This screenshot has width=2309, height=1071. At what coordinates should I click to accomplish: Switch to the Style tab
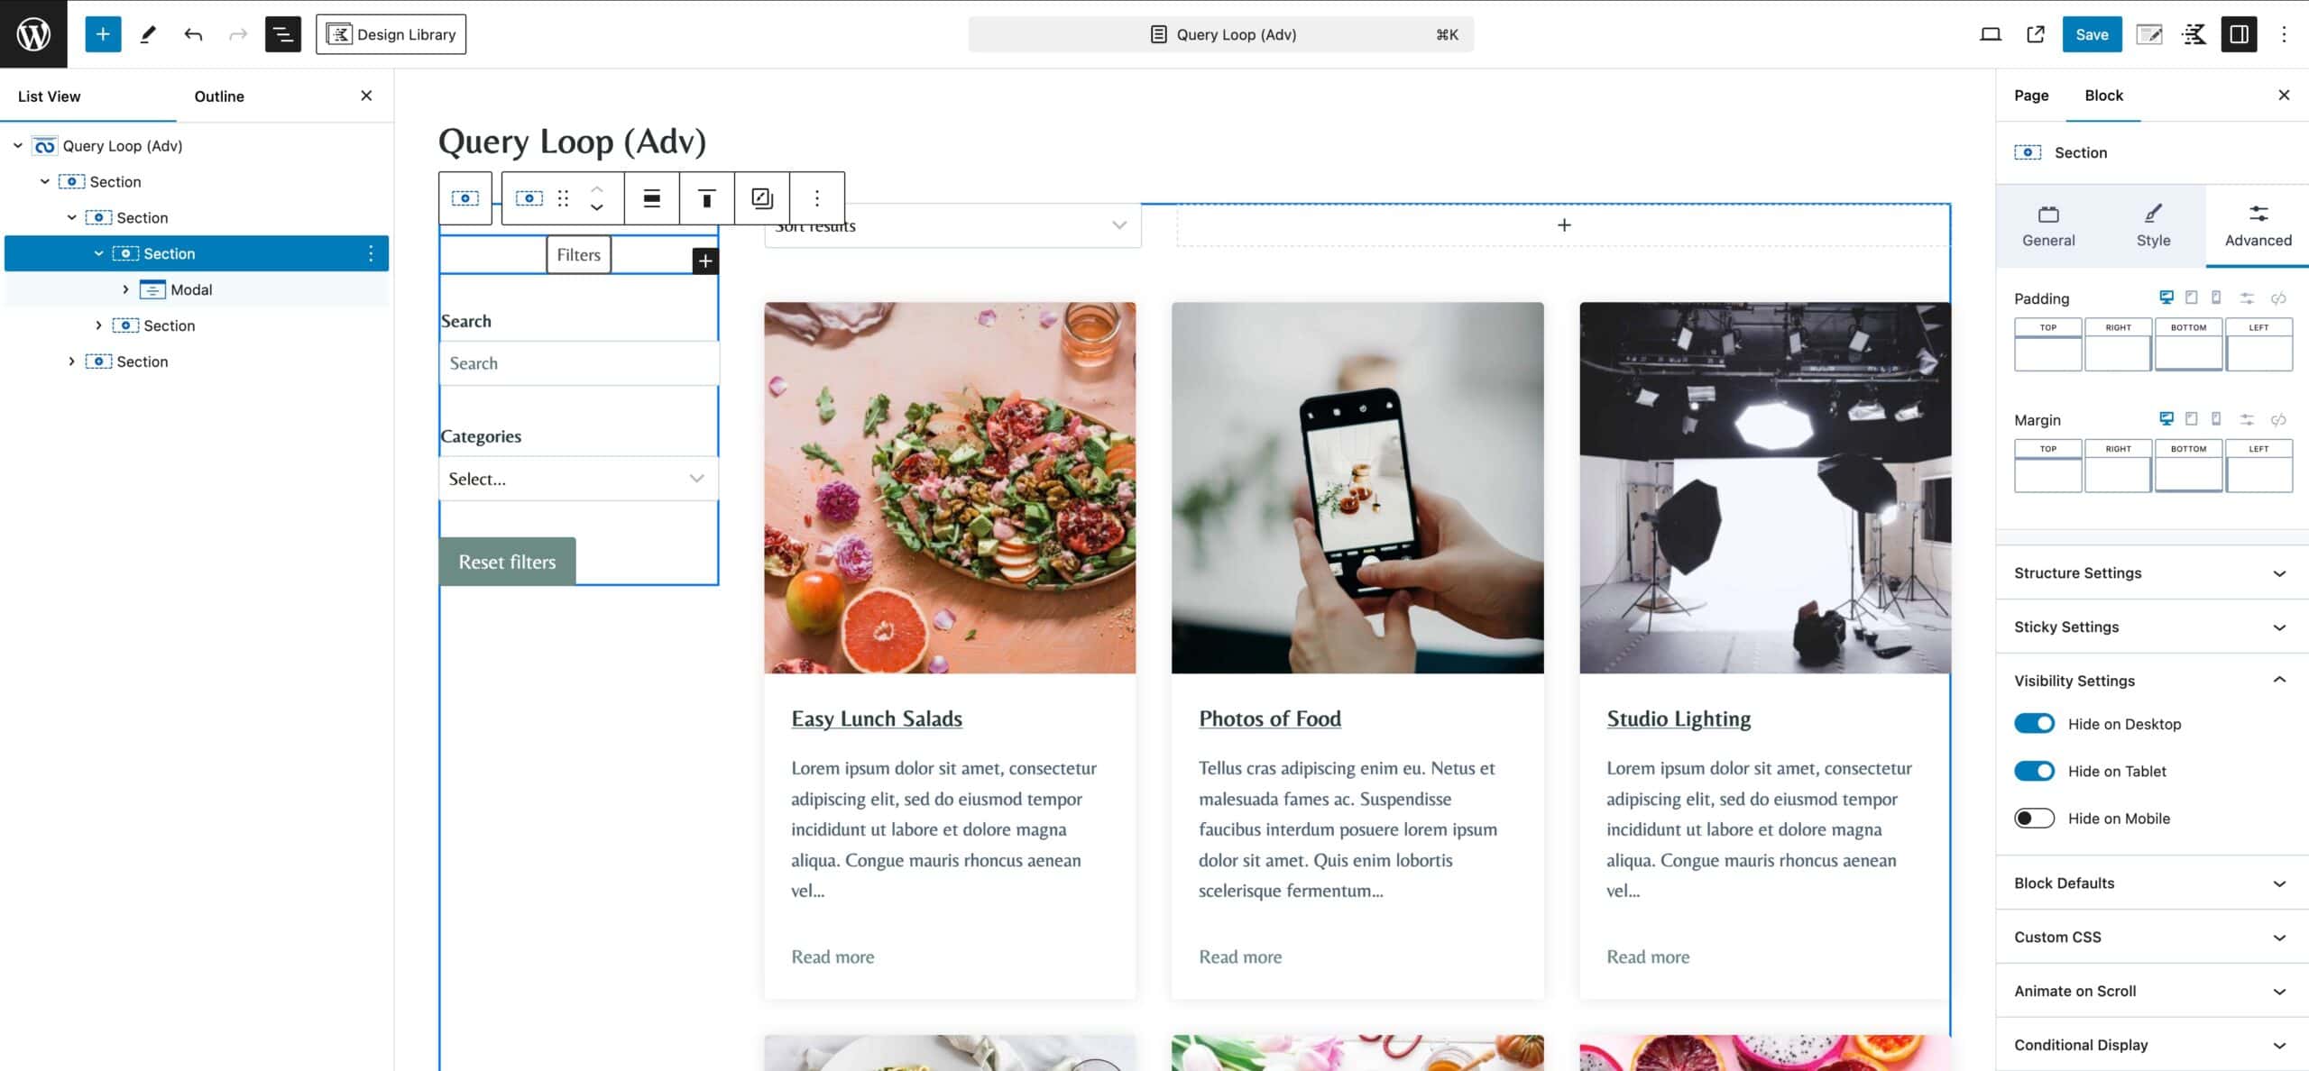click(x=2153, y=224)
